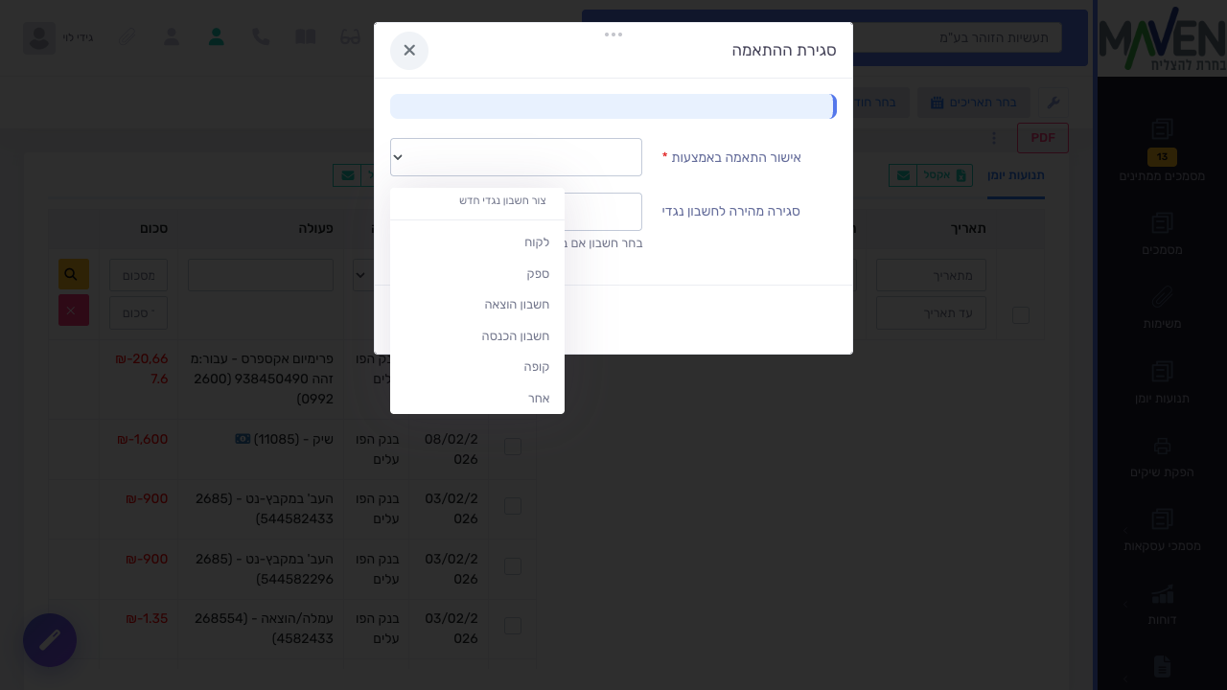
Task: Click the wrench settings icon
Action: coord(1053,103)
